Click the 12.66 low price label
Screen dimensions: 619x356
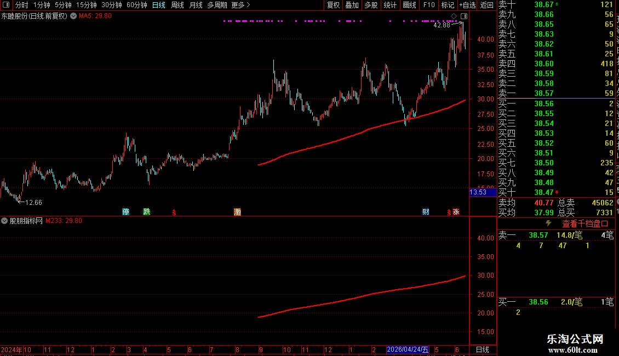(x=33, y=203)
